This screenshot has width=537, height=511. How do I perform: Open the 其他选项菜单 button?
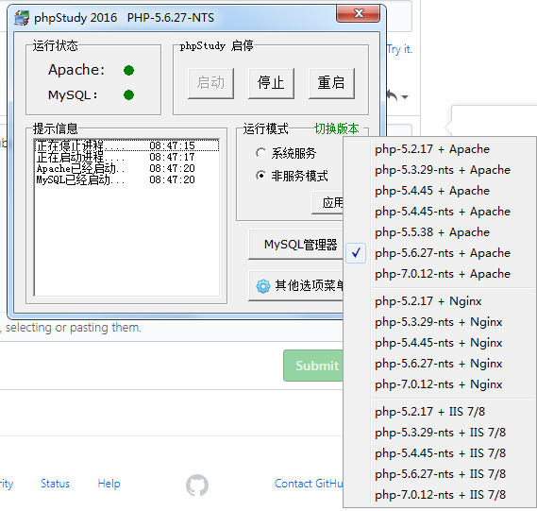pos(295,286)
